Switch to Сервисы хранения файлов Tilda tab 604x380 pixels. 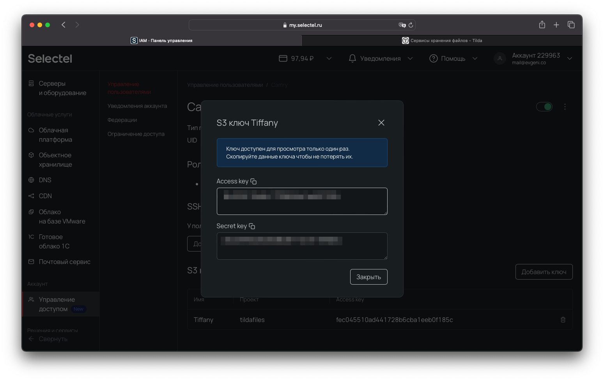(x=442, y=40)
